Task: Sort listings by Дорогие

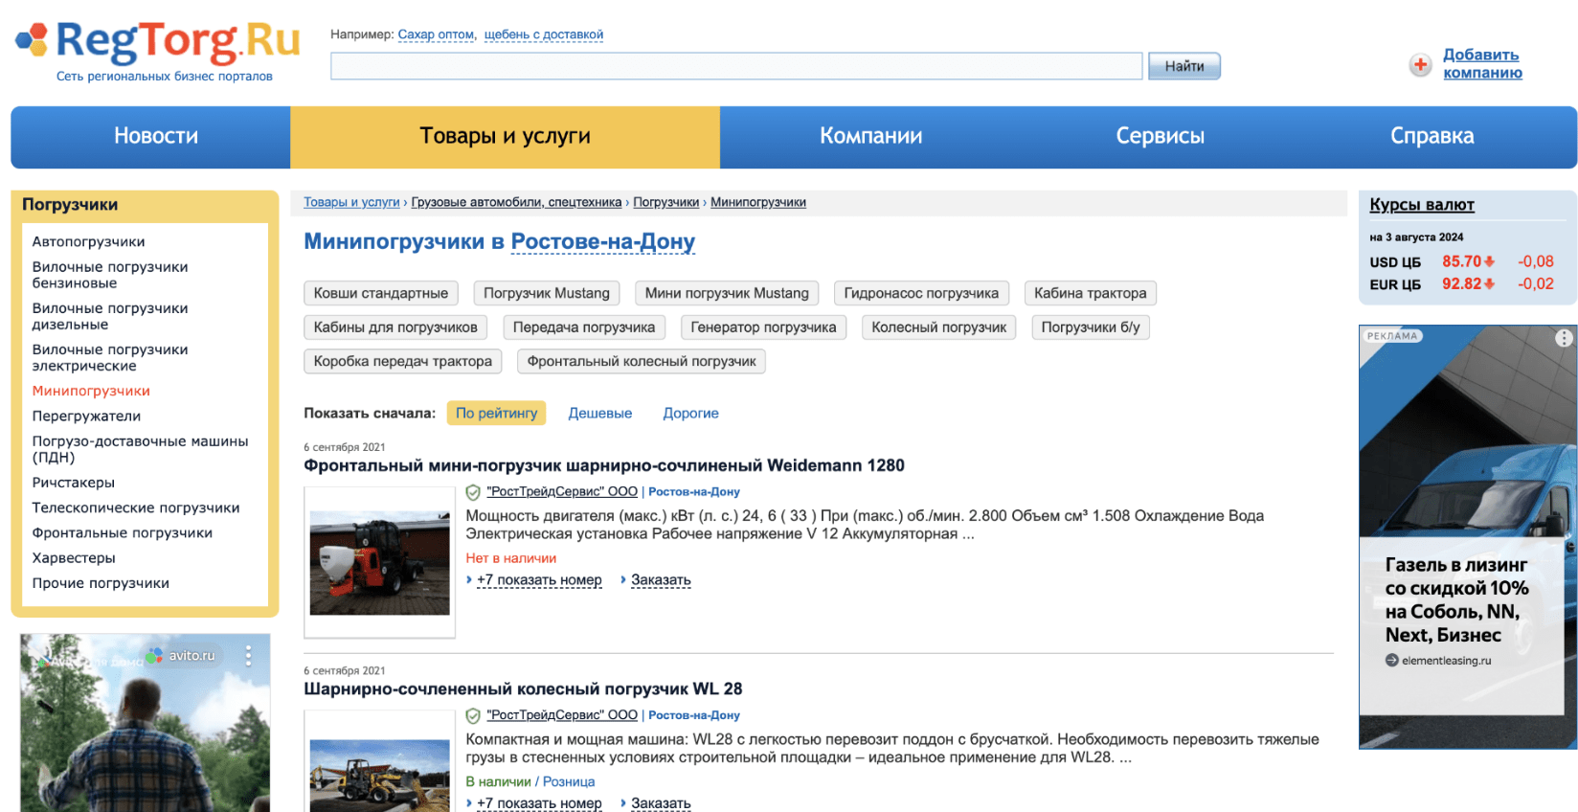Action: click(690, 413)
